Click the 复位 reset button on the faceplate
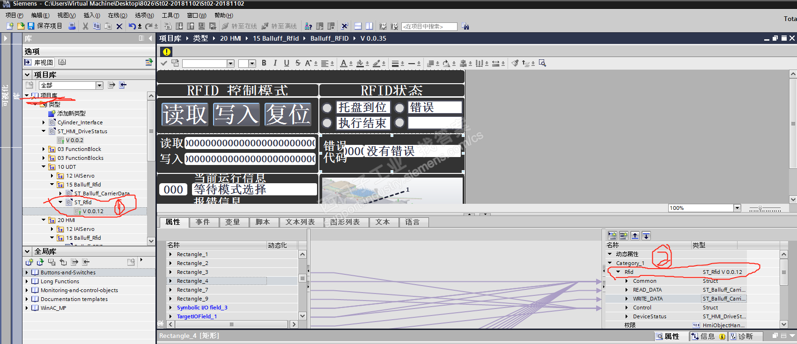 pyautogui.click(x=288, y=115)
